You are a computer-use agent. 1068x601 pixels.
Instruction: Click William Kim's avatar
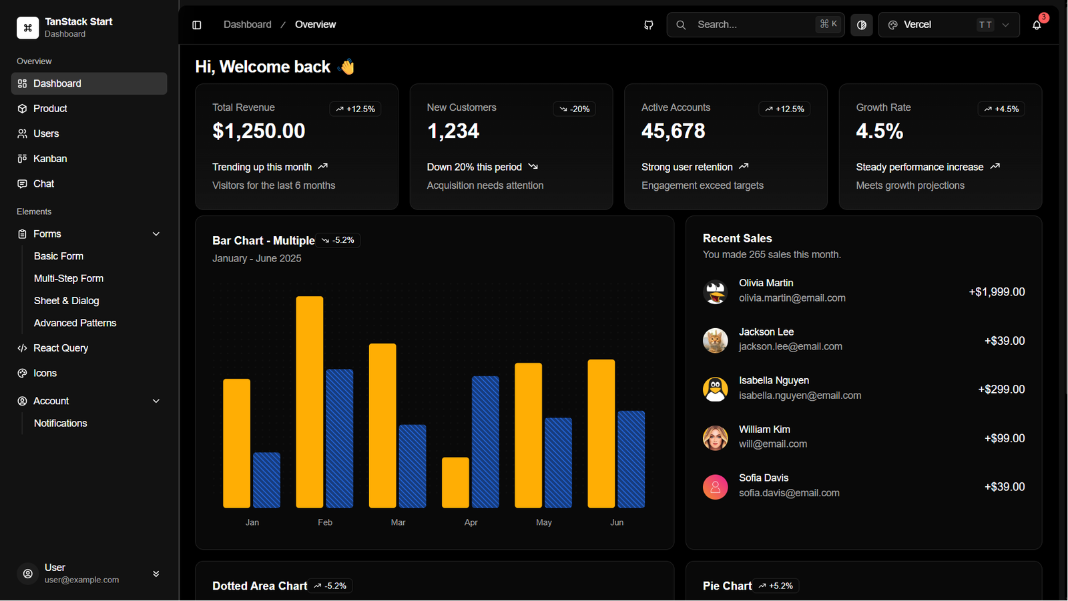click(x=716, y=438)
